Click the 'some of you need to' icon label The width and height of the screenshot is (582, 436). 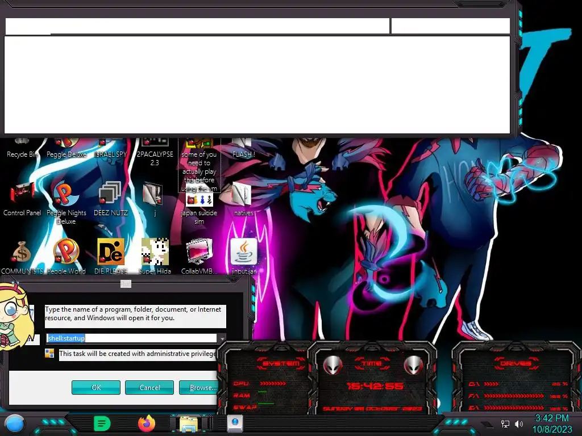(x=199, y=171)
